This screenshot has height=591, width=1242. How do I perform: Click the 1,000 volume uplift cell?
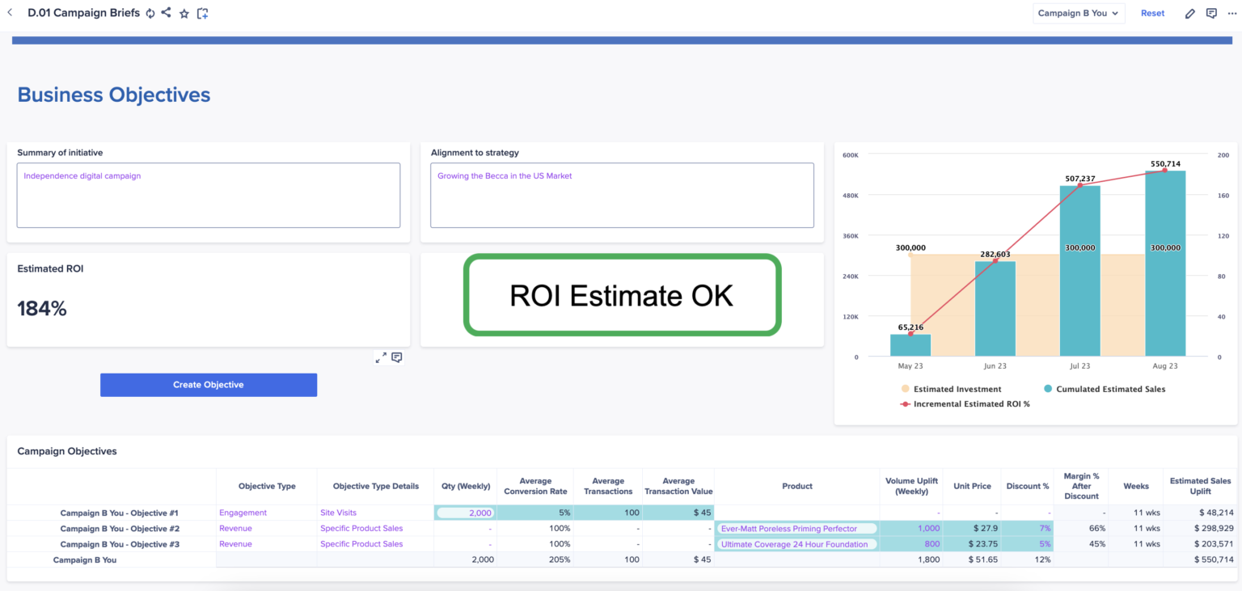tap(911, 528)
